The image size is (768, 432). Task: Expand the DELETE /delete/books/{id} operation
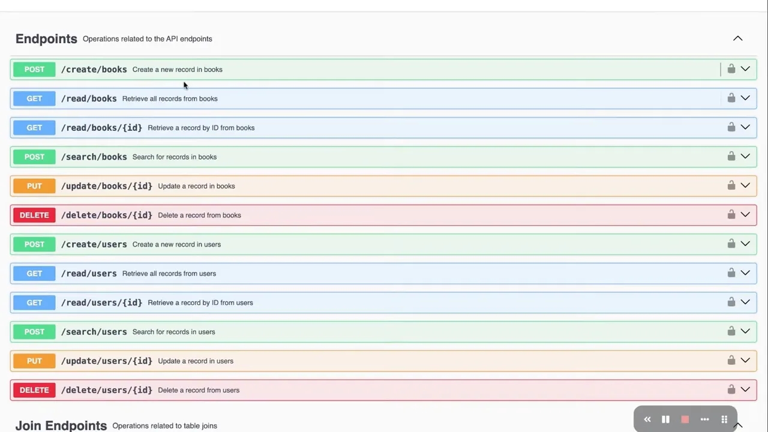745,214
